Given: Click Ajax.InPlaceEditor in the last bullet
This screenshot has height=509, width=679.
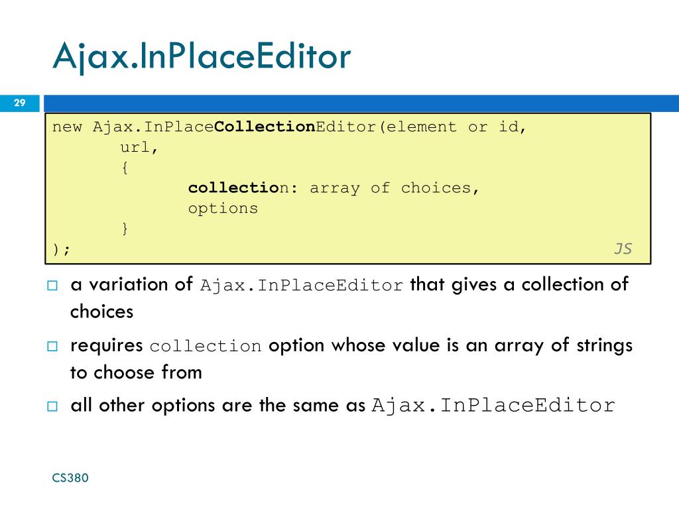Looking at the screenshot, I should pyautogui.click(x=493, y=406).
